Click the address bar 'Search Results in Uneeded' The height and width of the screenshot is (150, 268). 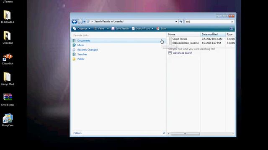[x=109, y=21]
